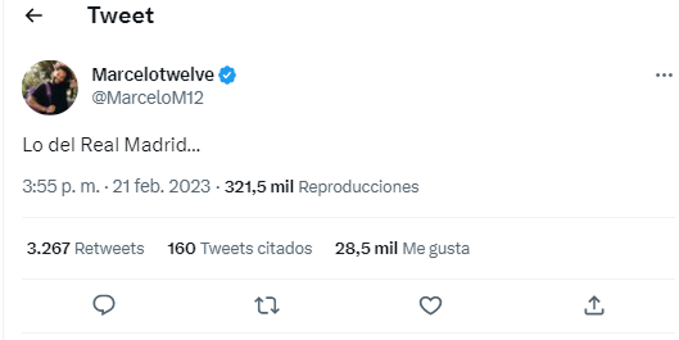Click the share upload icon

tap(594, 306)
